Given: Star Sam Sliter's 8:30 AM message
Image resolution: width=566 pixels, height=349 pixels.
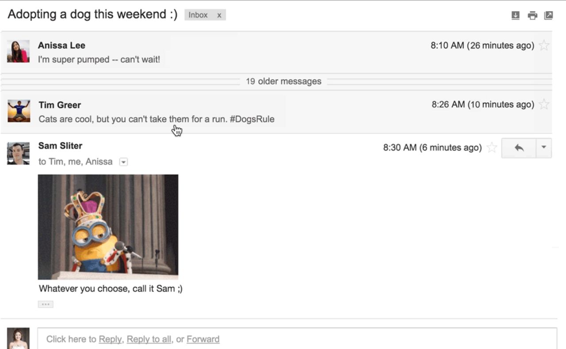Looking at the screenshot, I should click(x=492, y=148).
